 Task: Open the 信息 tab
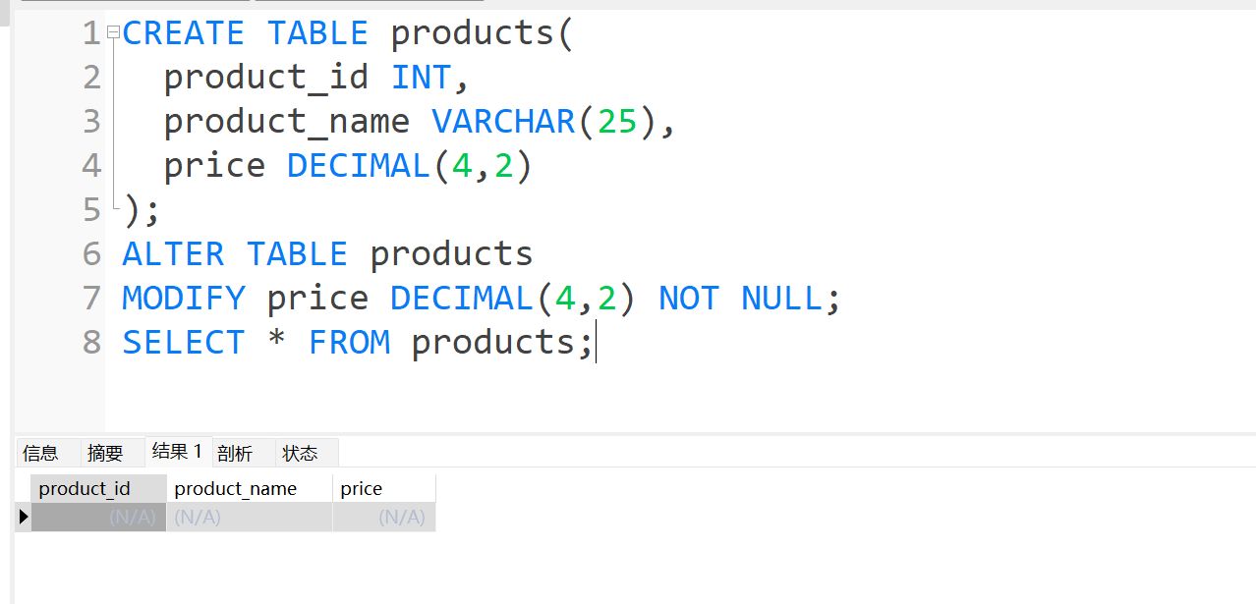point(40,453)
